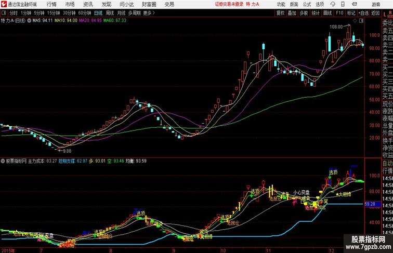This screenshot has width=393, height=253.
Task: Click the 游客 guest account label
Action: coord(376,4)
